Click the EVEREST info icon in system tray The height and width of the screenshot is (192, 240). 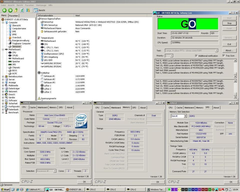click(x=213, y=189)
